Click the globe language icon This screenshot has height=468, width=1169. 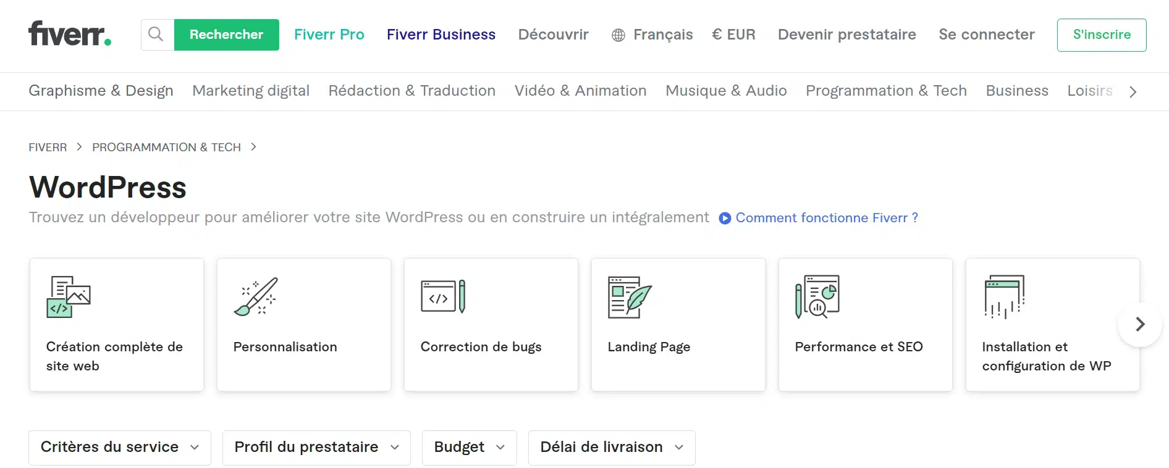(618, 35)
